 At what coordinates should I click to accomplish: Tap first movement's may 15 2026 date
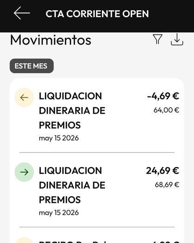point(59,138)
